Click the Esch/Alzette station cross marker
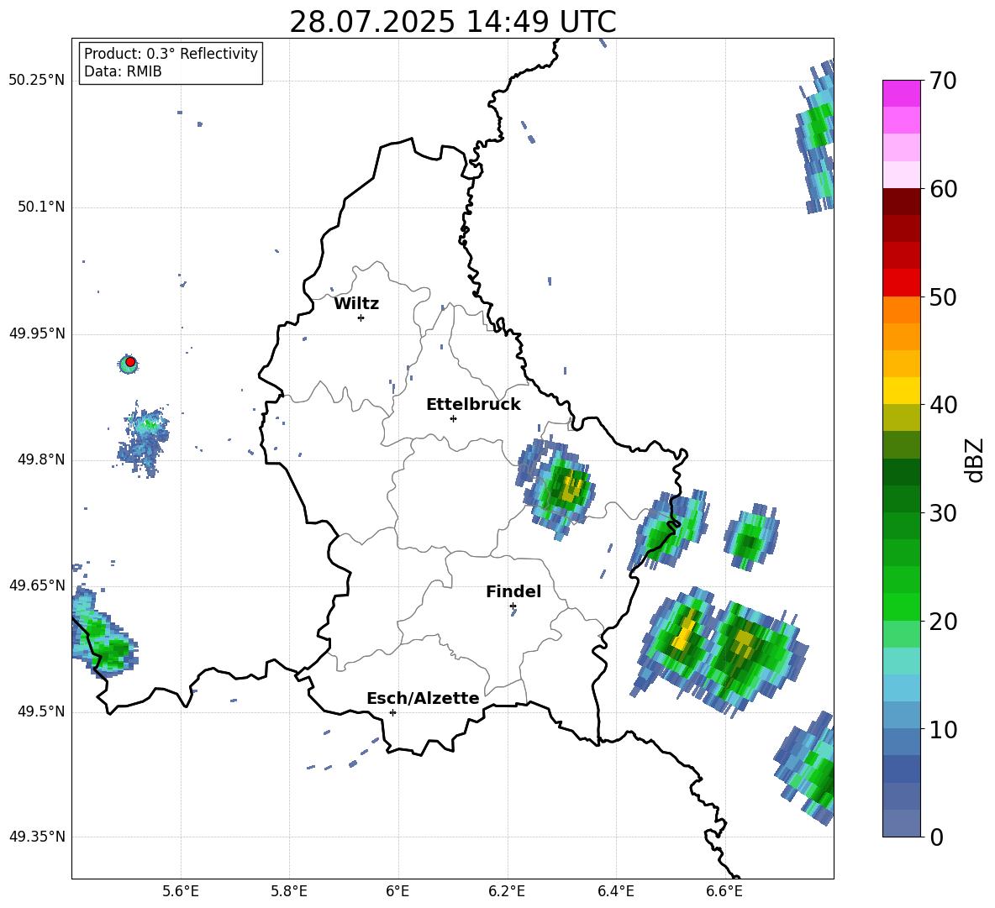This screenshot has height=908, width=995. (x=392, y=712)
